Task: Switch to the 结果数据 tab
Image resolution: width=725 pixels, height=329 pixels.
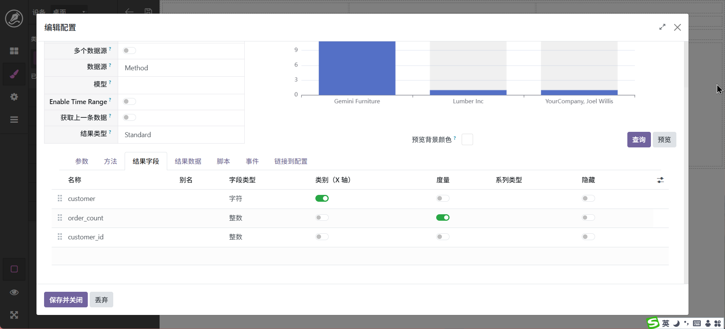Action: [188, 161]
